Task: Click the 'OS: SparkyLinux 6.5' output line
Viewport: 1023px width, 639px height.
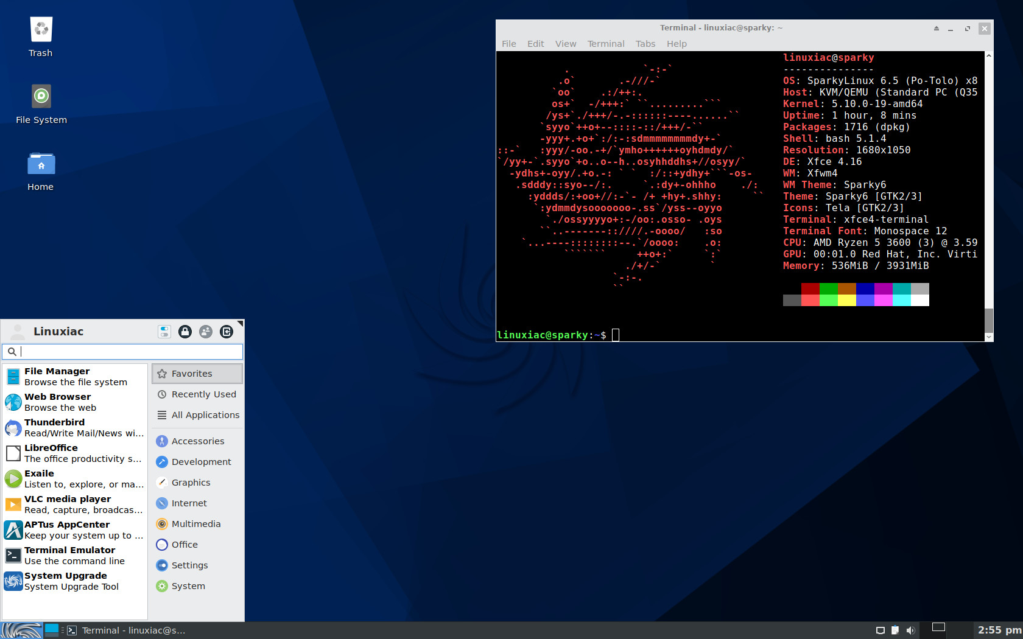Action: pos(880,81)
